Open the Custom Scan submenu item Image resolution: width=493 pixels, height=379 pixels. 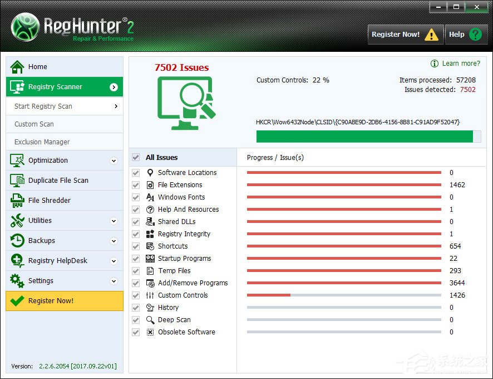34,124
